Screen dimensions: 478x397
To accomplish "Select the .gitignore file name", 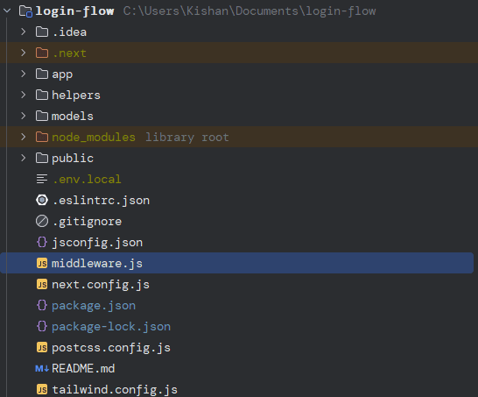I will [x=87, y=222].
